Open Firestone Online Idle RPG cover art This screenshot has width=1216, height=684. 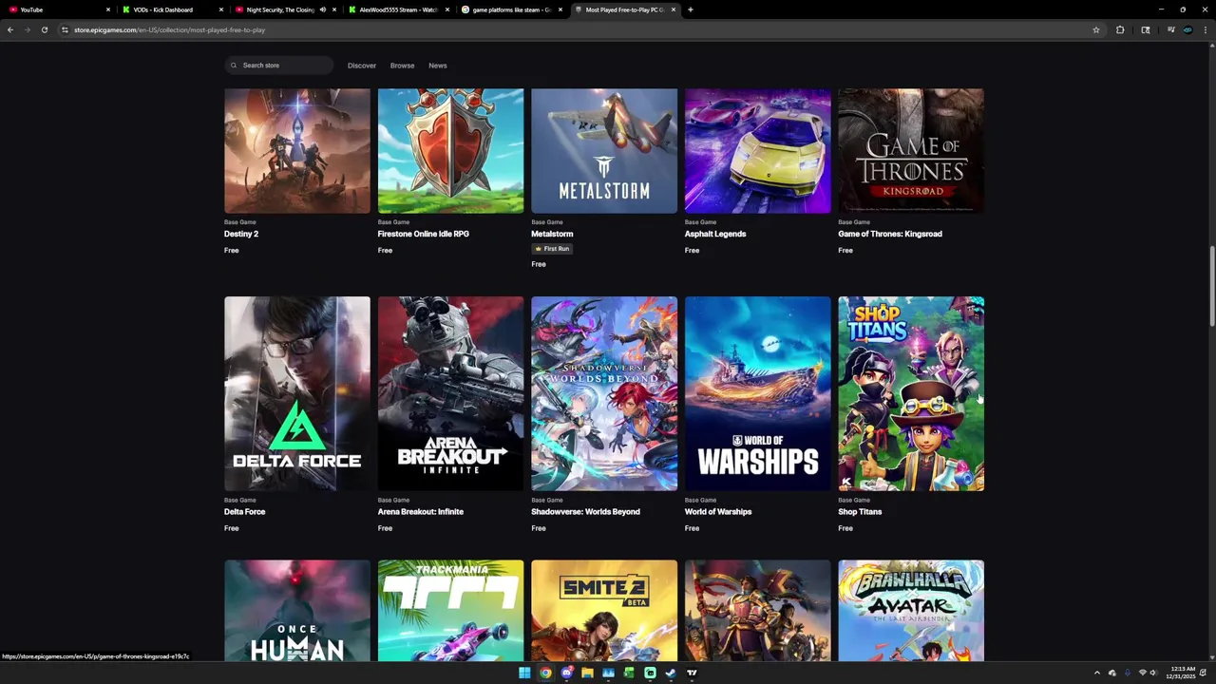pos(450,151)
